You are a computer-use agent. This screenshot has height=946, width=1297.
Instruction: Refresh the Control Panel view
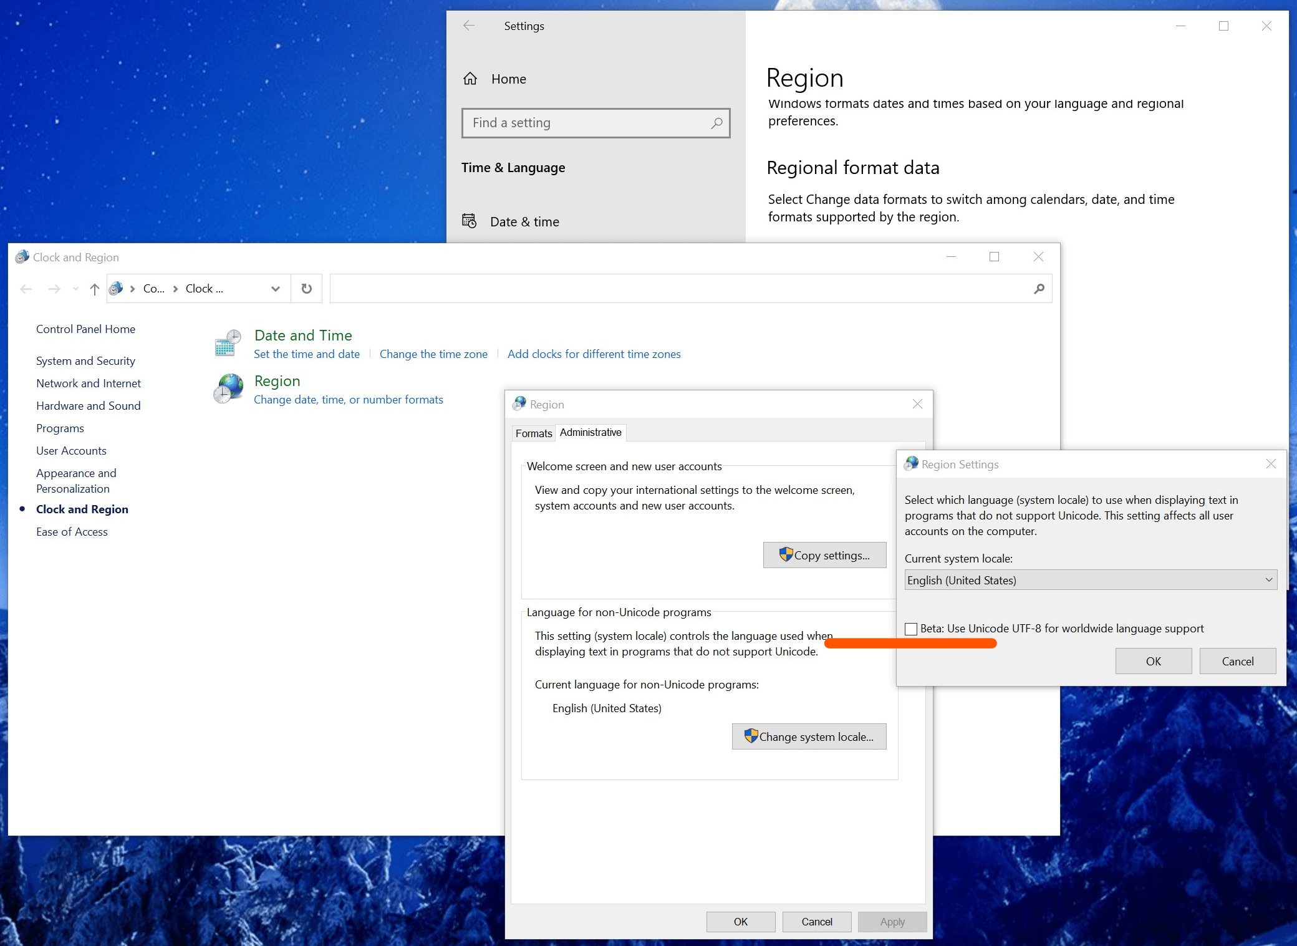pos(306,288)
